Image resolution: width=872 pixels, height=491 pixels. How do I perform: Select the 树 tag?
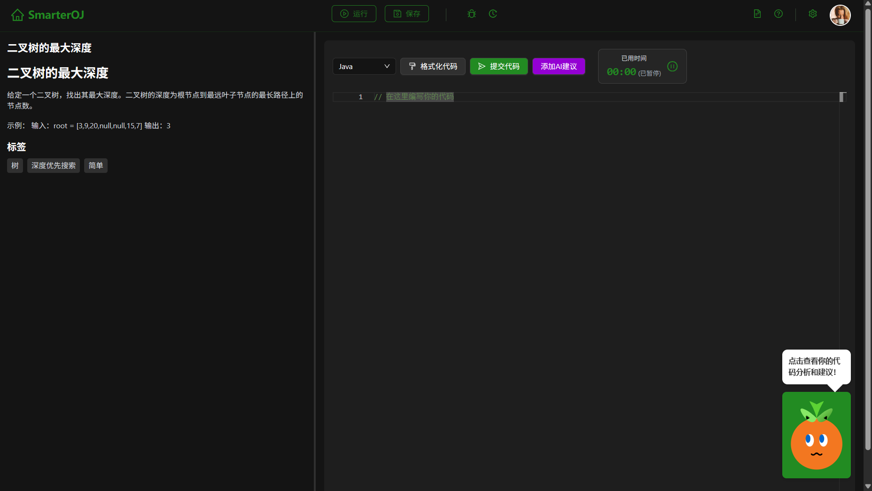coord(15,165)
